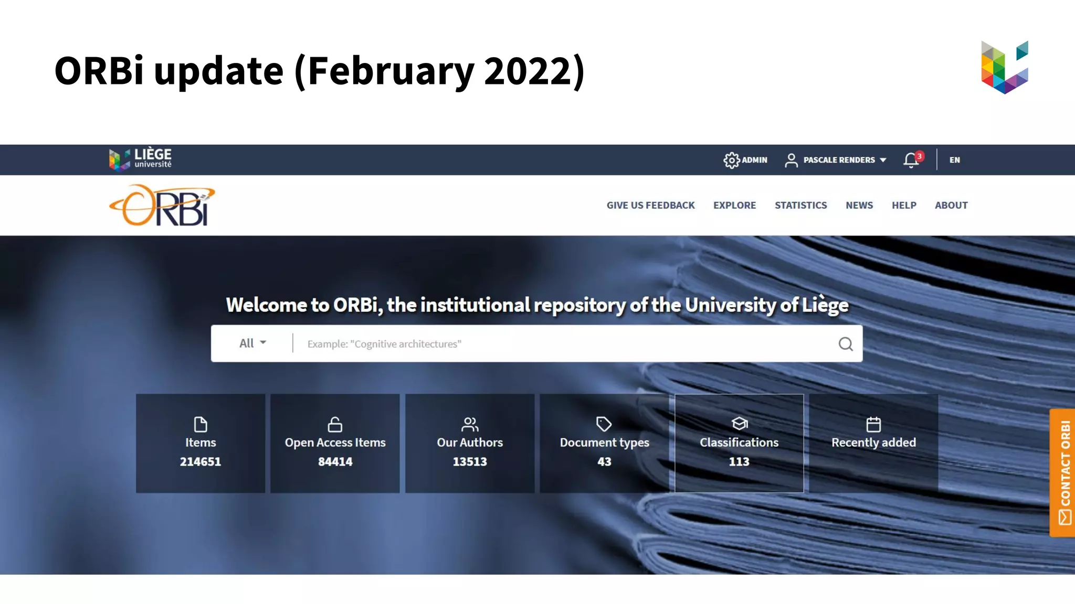
Task: Open the All search scope dropdown
Action: pyautogui.click(x=253, y=343)
